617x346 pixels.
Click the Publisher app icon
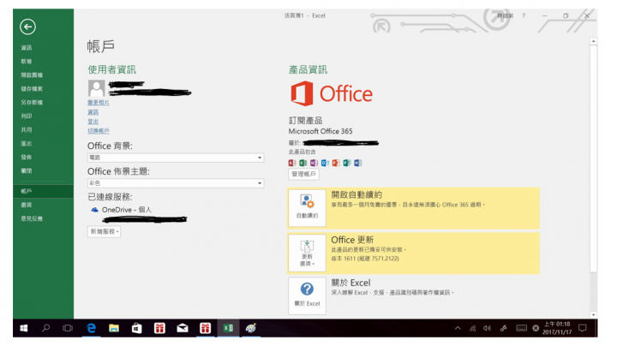coord(347,163)
